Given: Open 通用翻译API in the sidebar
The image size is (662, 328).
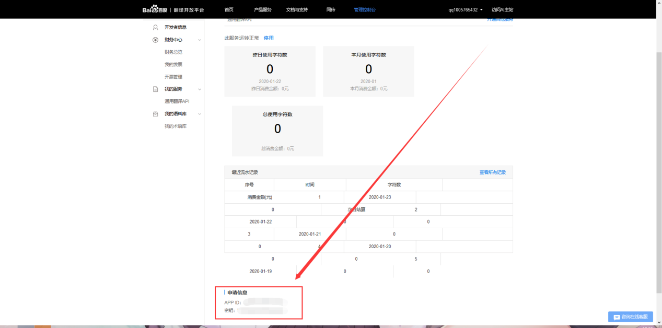Looking at the screenshot, I should click(x=177, y=101).
